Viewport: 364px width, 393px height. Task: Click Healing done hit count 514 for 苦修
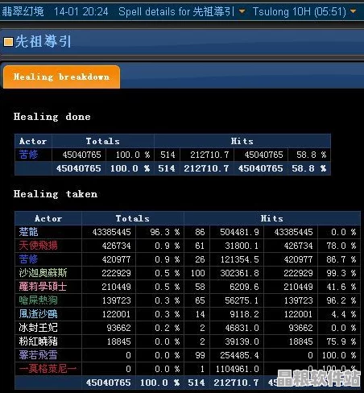tap(168, 155)
